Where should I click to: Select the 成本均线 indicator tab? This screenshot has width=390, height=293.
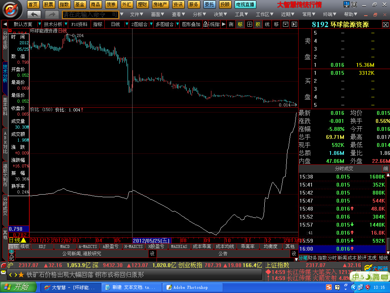pyautogui.click(x=225, y=246)
